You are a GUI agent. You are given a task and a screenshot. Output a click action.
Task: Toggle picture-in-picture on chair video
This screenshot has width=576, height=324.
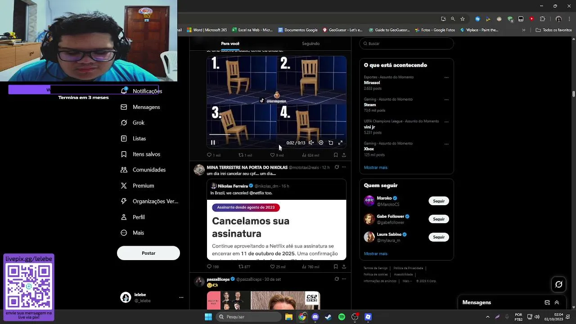pyautogui.click(x=331, y=143)
